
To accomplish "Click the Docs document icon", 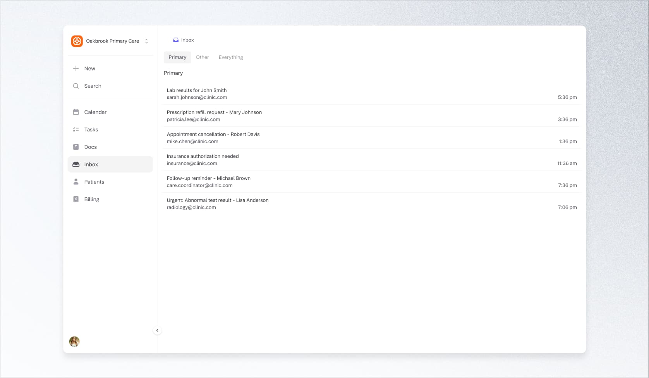I will click(x=76, y=147).
